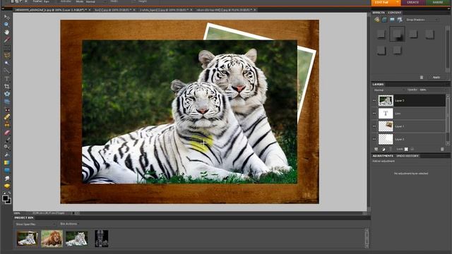Open the Undo History tab

tap(408, 156)
